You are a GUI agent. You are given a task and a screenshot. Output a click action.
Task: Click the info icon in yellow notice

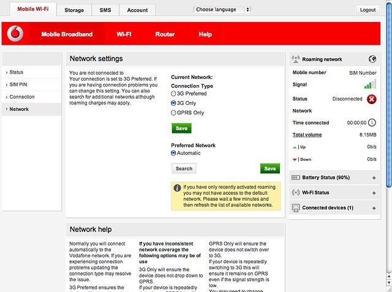(x=177, y=188)
